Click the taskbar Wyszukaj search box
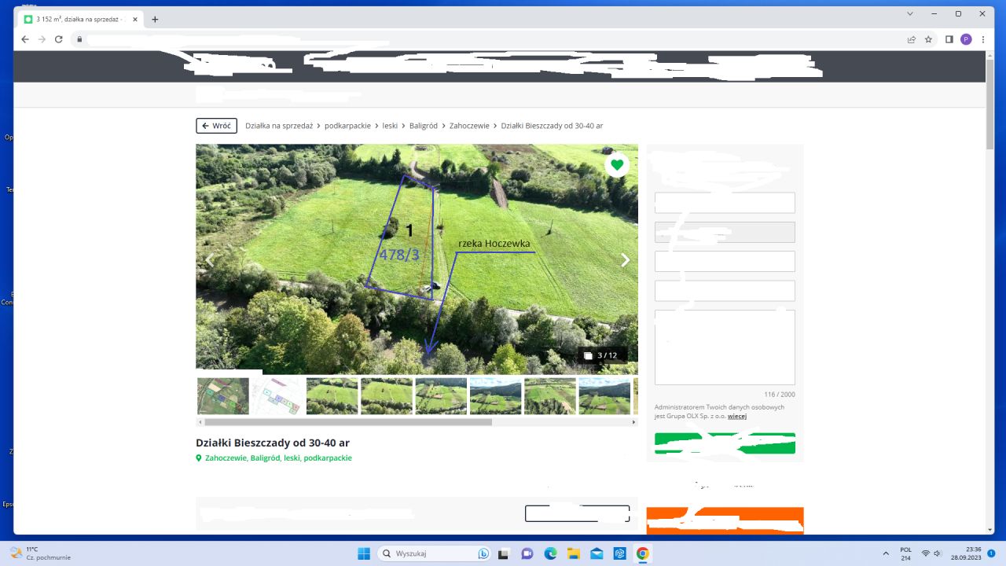Image resolution: width=1006 pixels, height=566 pixels. 435,553
